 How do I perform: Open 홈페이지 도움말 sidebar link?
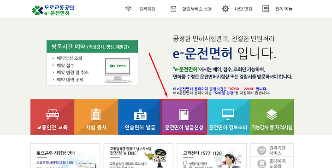pyautogui.click(x=278, y=163)
